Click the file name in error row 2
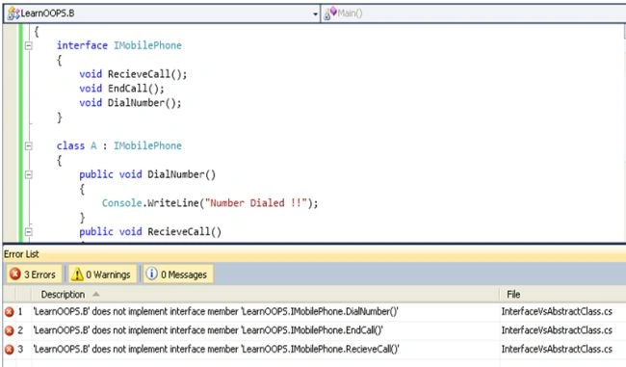This screenshot has width=626, height=367. [x=557, y=330]
